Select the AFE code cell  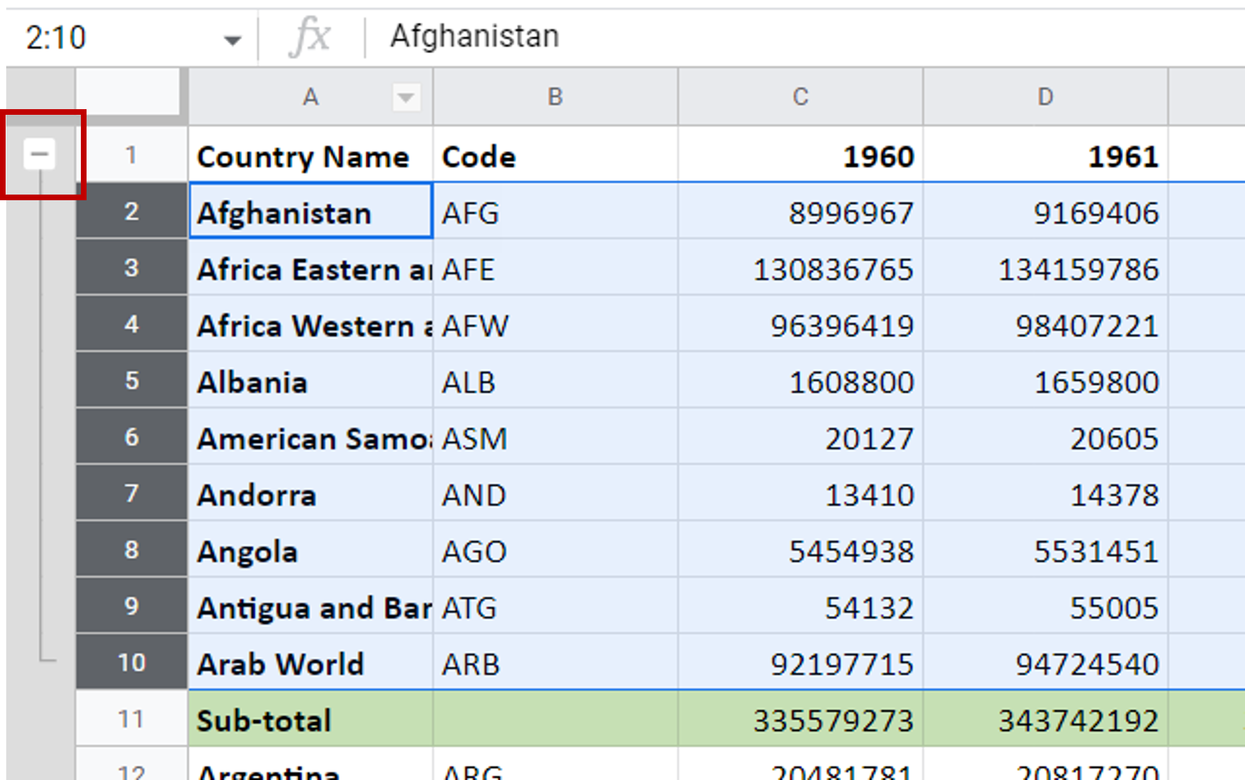555,267
